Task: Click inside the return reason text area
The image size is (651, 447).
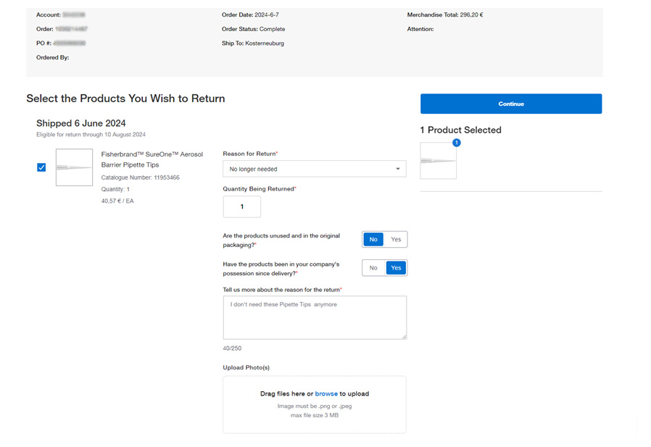Action: [314, 317]
